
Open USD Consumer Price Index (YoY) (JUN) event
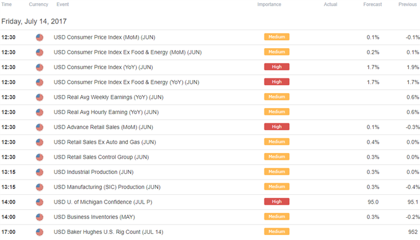click(x=103, y=67)
